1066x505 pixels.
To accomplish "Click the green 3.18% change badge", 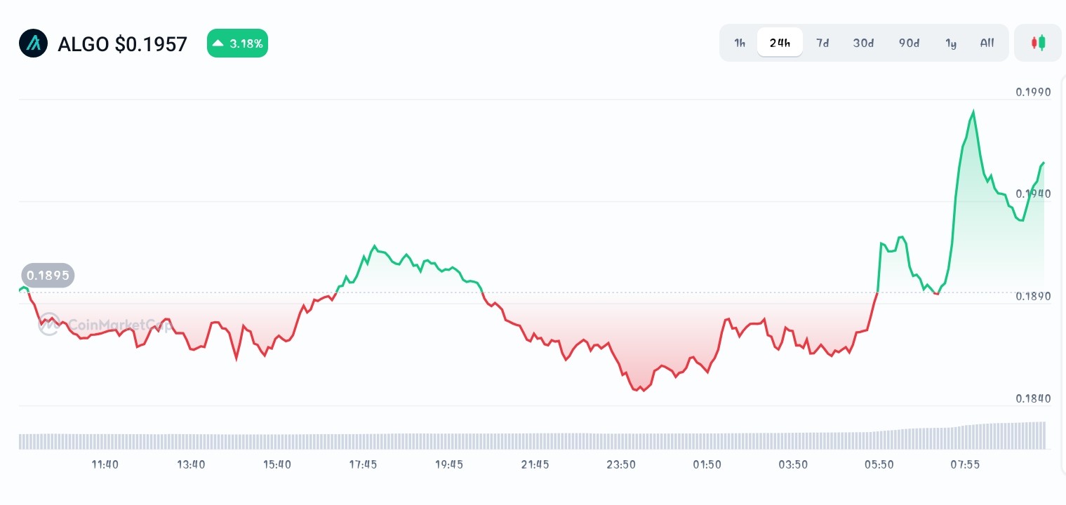I will coord(237,43).
